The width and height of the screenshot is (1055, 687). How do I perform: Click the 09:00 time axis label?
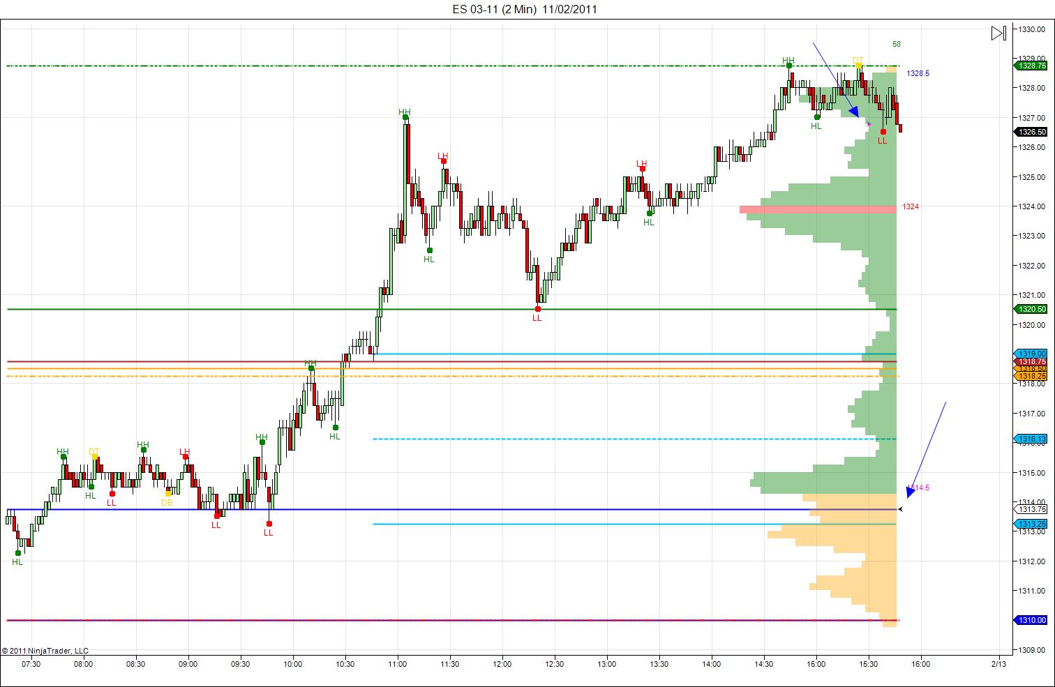tap(188, 664)
